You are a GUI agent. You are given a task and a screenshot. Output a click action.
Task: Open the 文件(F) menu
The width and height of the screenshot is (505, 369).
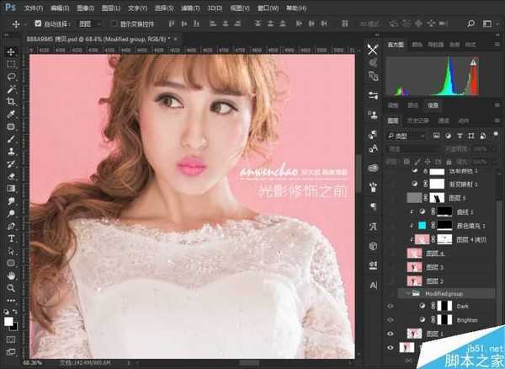[34, 8]
